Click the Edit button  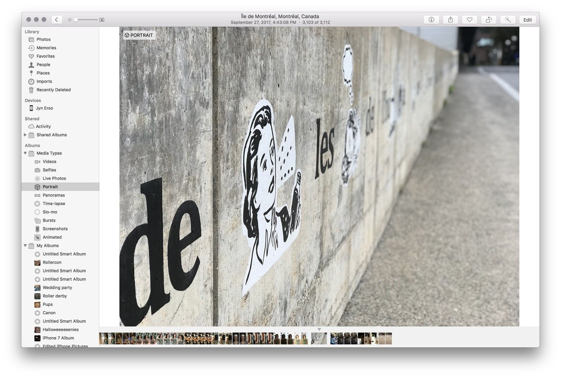[527, 20]
